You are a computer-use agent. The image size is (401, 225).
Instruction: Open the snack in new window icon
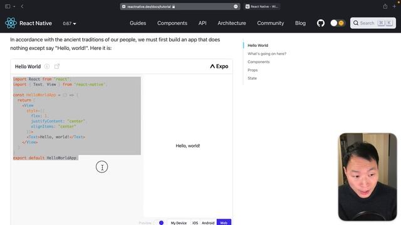[57, 66]
